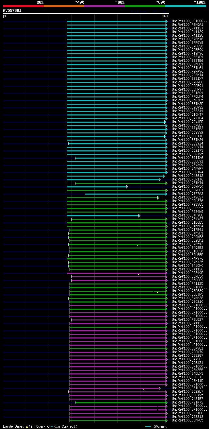Select the UniRef100_P41123 label
This screenshot has height=429, width=209.
[x=187, y=323]
